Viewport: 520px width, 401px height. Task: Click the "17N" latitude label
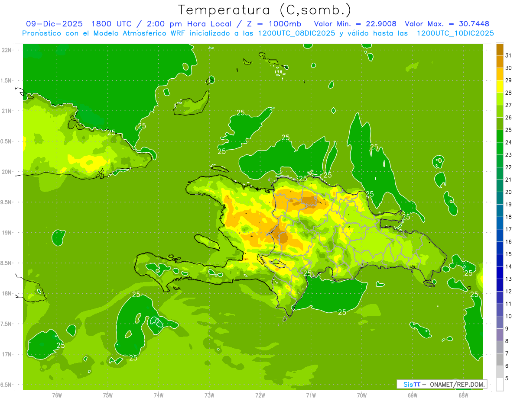[x=6, y=354]
